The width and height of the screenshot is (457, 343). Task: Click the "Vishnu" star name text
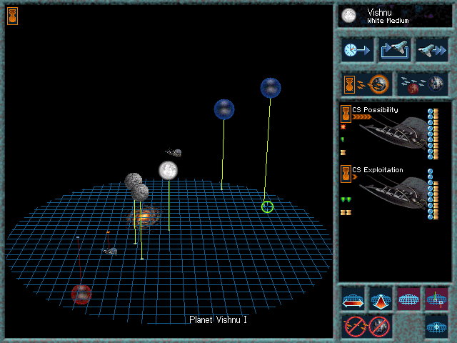[379, 13]
